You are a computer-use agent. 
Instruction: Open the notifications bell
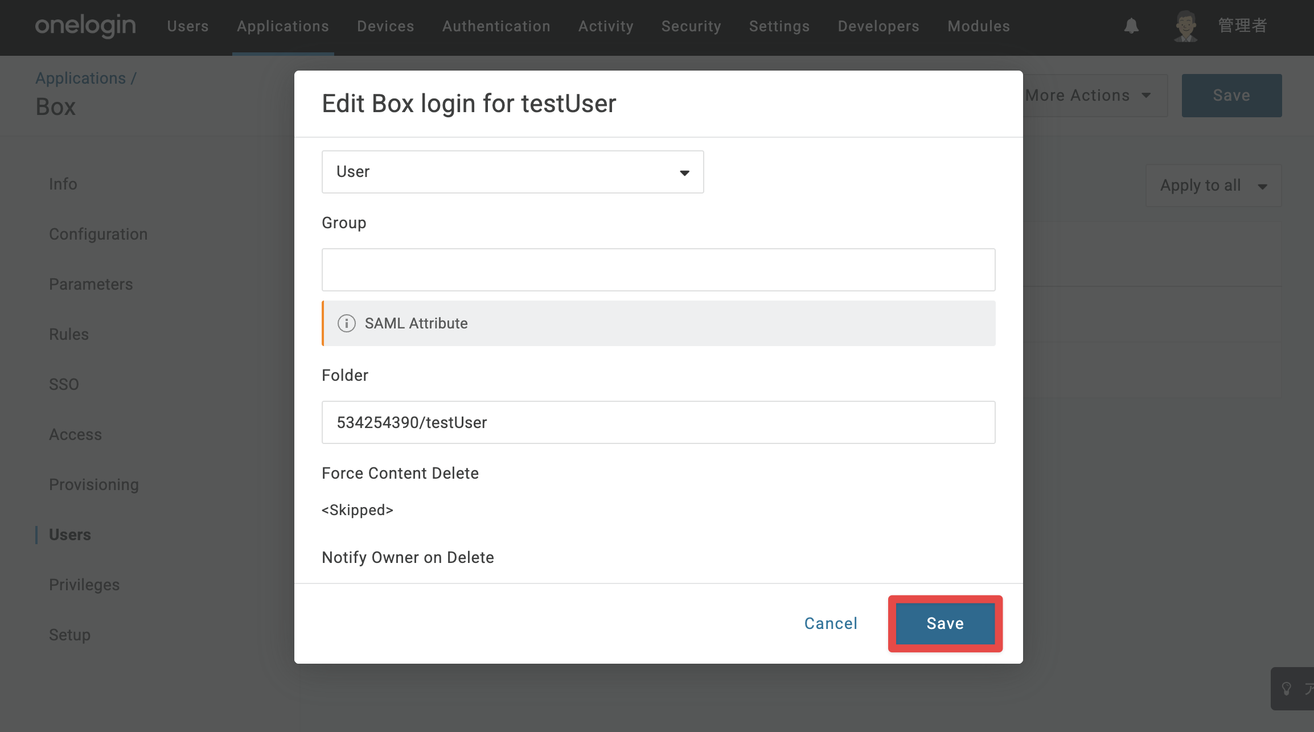[1131, 26]
